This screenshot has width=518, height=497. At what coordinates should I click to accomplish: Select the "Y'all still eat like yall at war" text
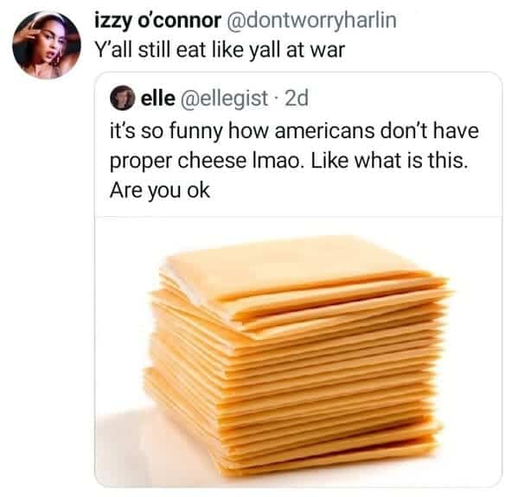tap(220, 50)
